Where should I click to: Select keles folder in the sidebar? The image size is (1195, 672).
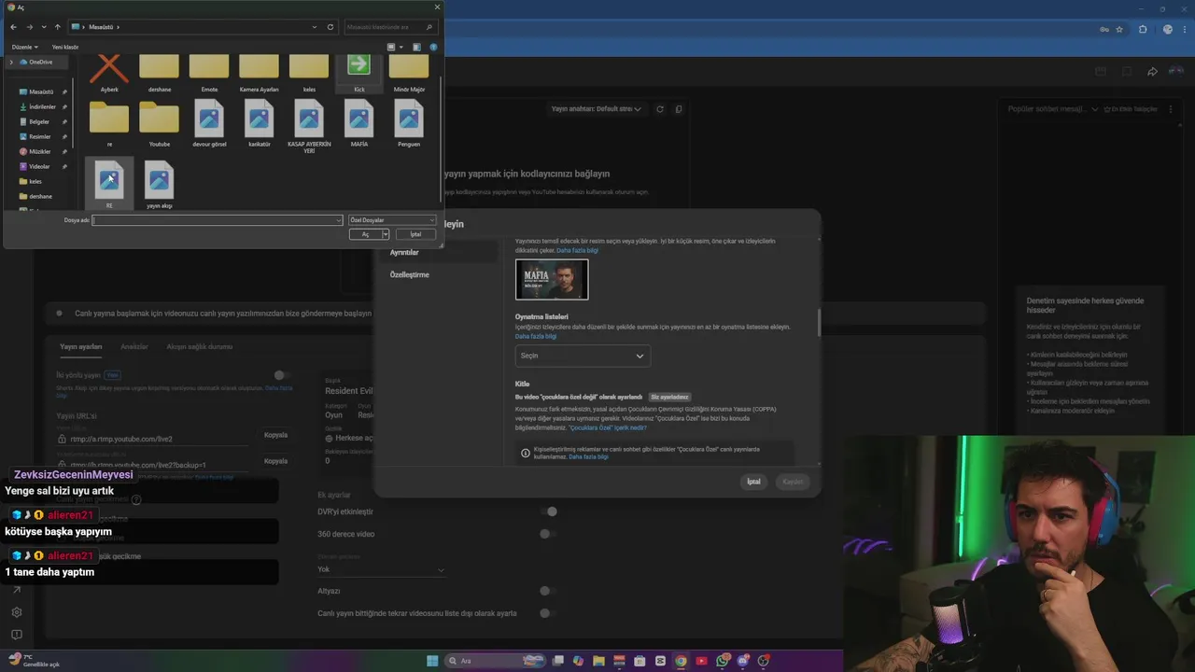click(x=35, y=181)
